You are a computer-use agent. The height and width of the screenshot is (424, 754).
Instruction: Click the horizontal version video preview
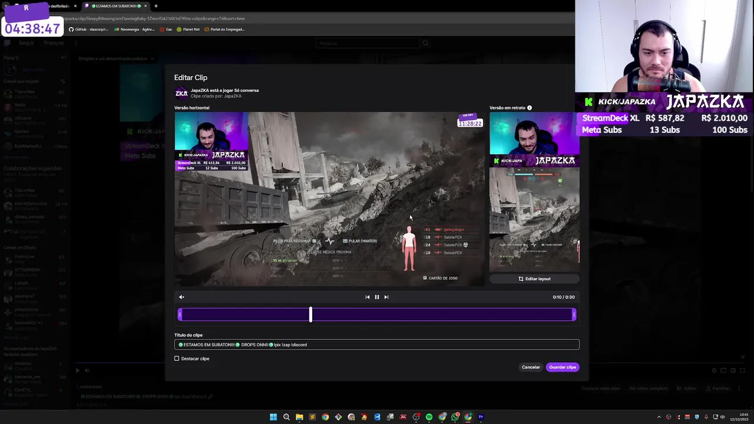pos(329,199)
